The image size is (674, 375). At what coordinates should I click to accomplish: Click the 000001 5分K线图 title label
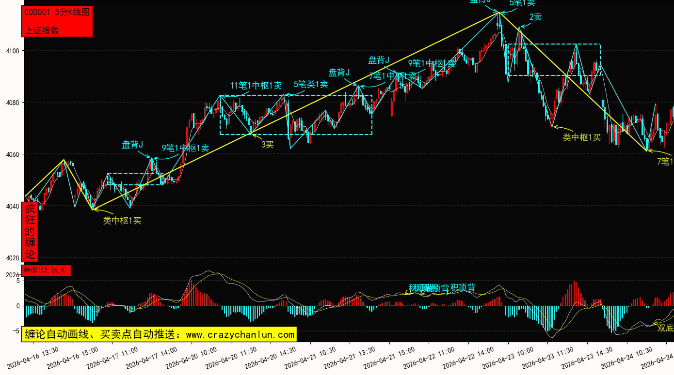(57, 13)
